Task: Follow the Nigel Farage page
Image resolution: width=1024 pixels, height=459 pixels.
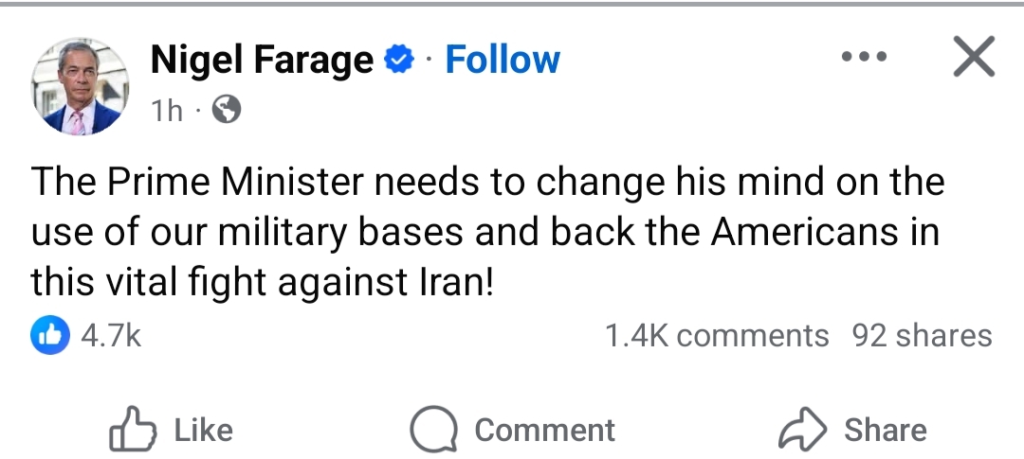Action: click(x=503, y=61)
